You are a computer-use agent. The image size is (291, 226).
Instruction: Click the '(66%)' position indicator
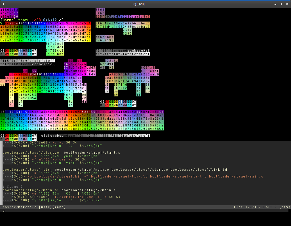[285, 207]
